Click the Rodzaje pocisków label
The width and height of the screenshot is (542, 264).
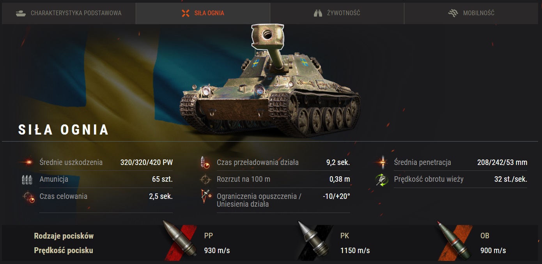[x=64, y=236]
